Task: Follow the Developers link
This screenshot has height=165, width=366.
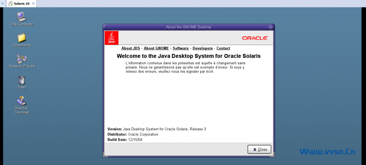Action: click(x=203, y=48)
